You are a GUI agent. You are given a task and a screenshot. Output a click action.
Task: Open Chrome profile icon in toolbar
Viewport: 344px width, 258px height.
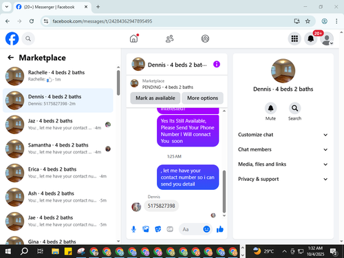pyautogui.click(x=324, y=21)
